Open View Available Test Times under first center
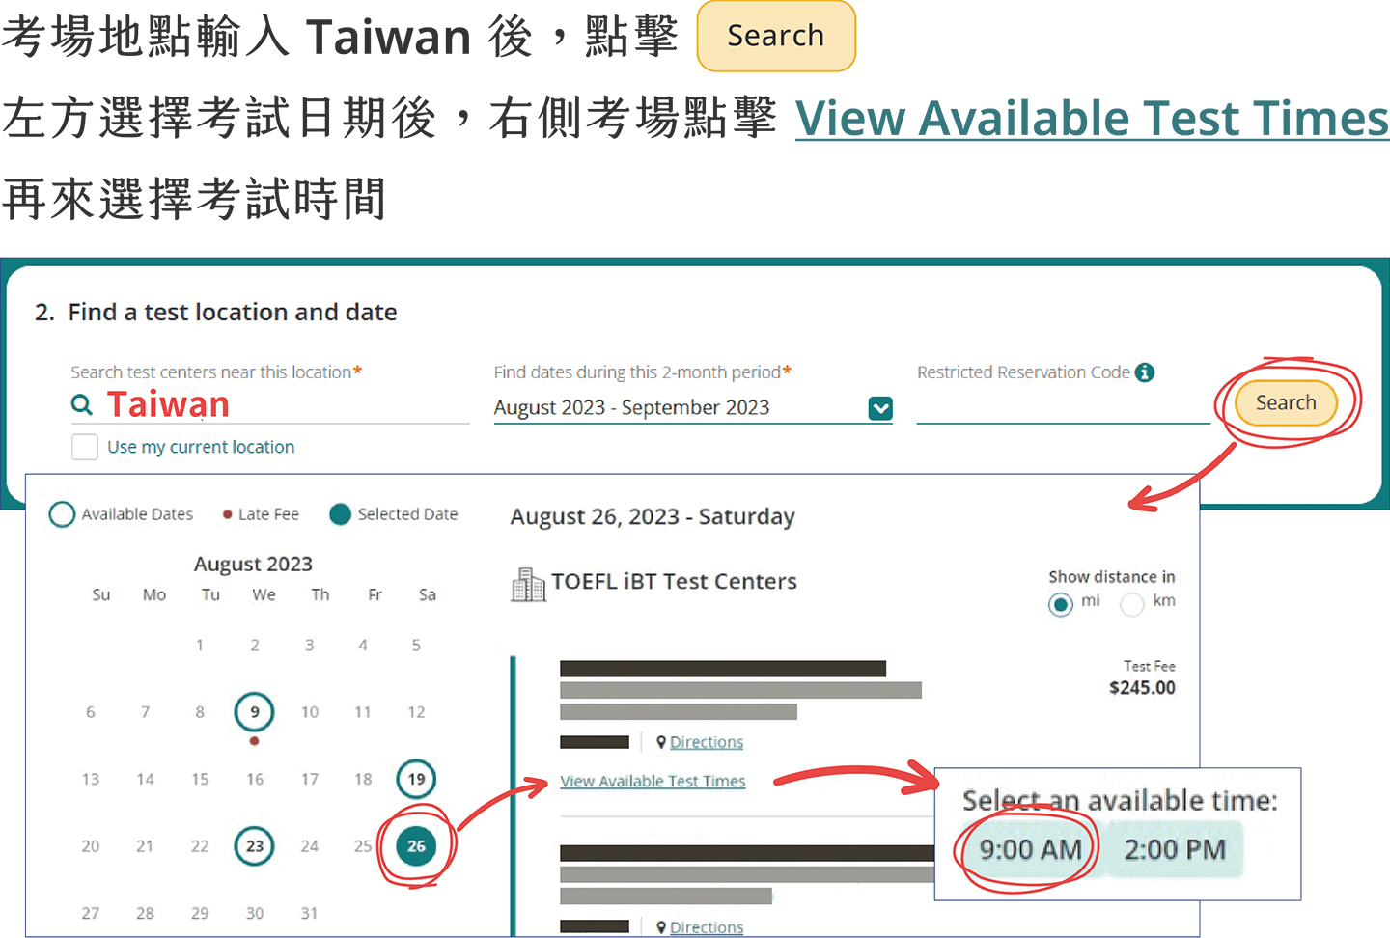 (653, 781)
